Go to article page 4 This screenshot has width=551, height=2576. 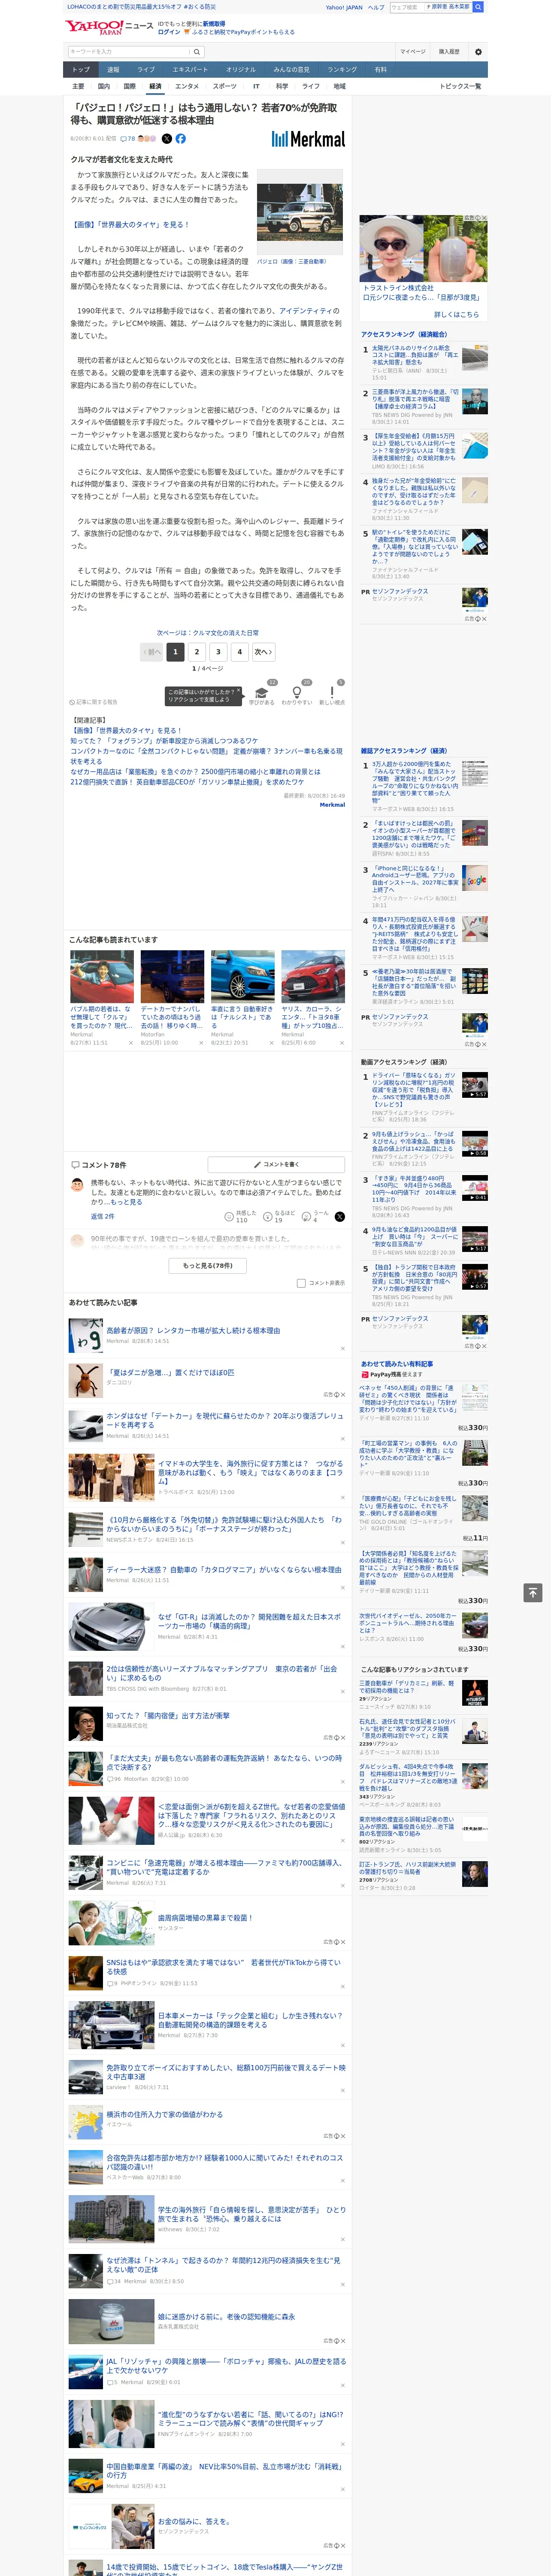[239, 652]
